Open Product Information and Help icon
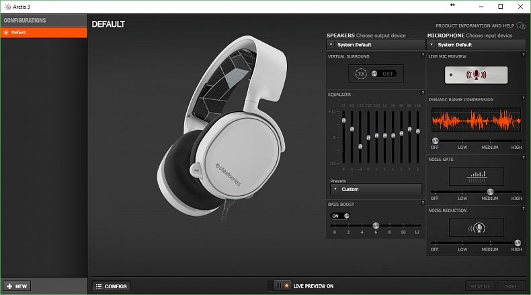Screen dimensions: 531x295 pos(521,25)
